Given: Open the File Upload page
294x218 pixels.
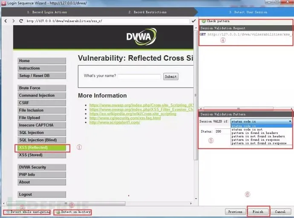Looking at the screenshot, I should point(42,118).
